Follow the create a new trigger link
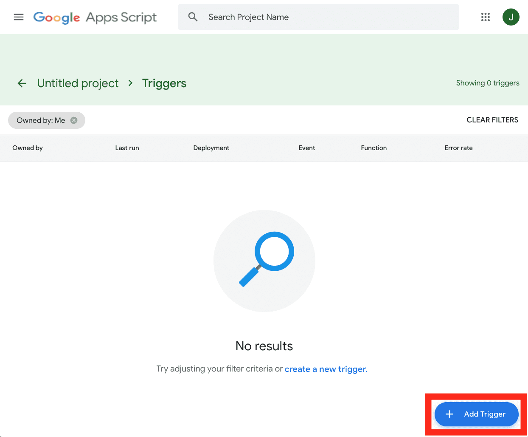Viewport: 528px width, 437px height. pyautogui.click(x=326, y=369)
